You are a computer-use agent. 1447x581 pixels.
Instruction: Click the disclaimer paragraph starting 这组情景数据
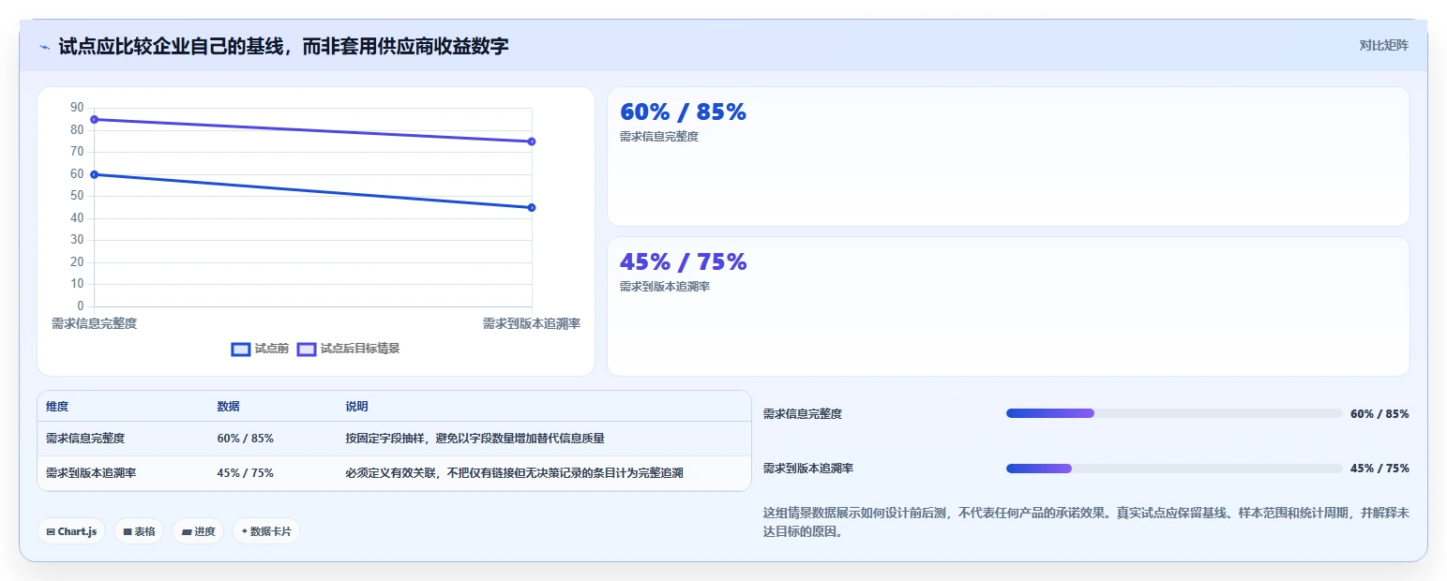pyautogui.click(x=1086, y=523)
